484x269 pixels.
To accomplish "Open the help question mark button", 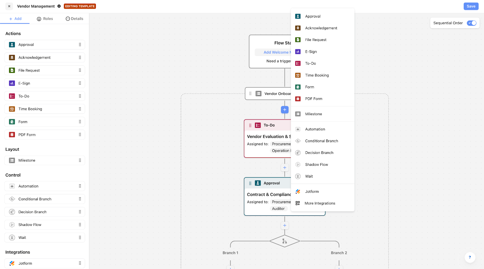I will [469, 257].
